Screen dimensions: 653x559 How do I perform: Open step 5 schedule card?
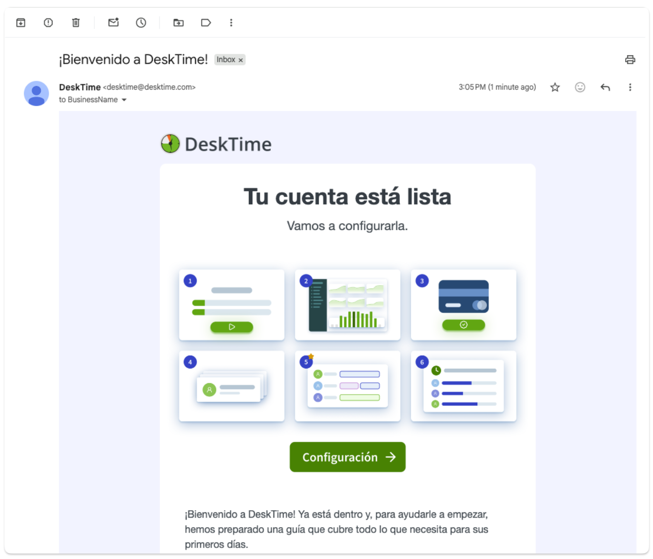click(348, 386)
